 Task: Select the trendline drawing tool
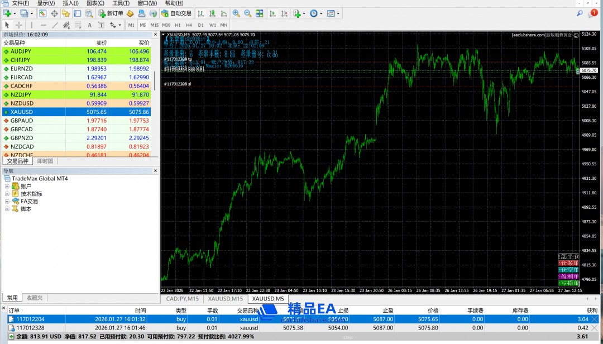pyautogui.click(x=55, y=25)
